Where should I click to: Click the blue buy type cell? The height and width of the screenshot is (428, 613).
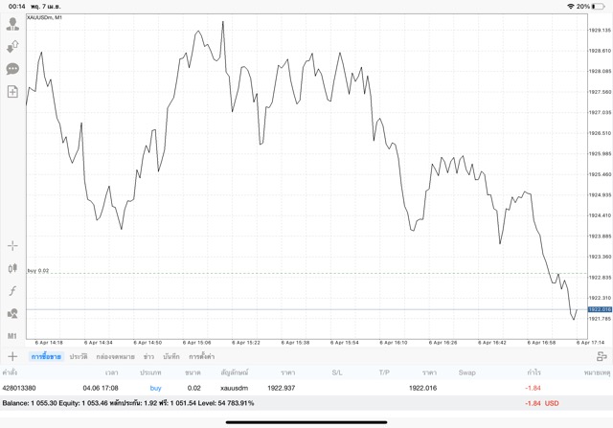pos(155,388)
